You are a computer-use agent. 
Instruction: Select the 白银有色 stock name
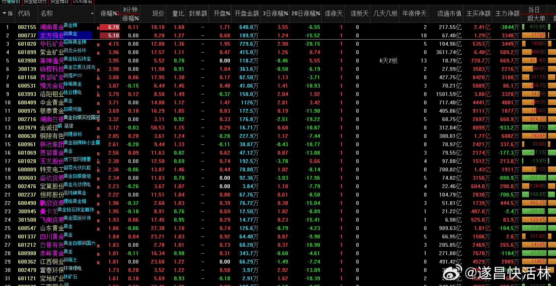click(52, 245)
